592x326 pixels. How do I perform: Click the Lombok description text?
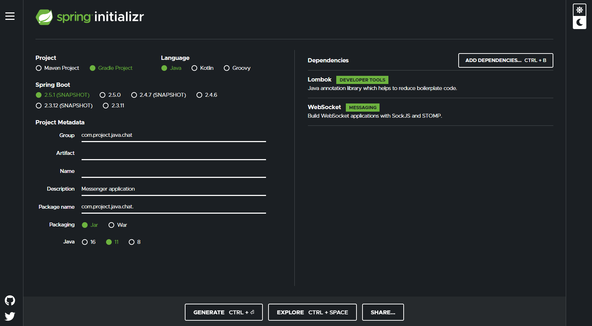point(382,88)
